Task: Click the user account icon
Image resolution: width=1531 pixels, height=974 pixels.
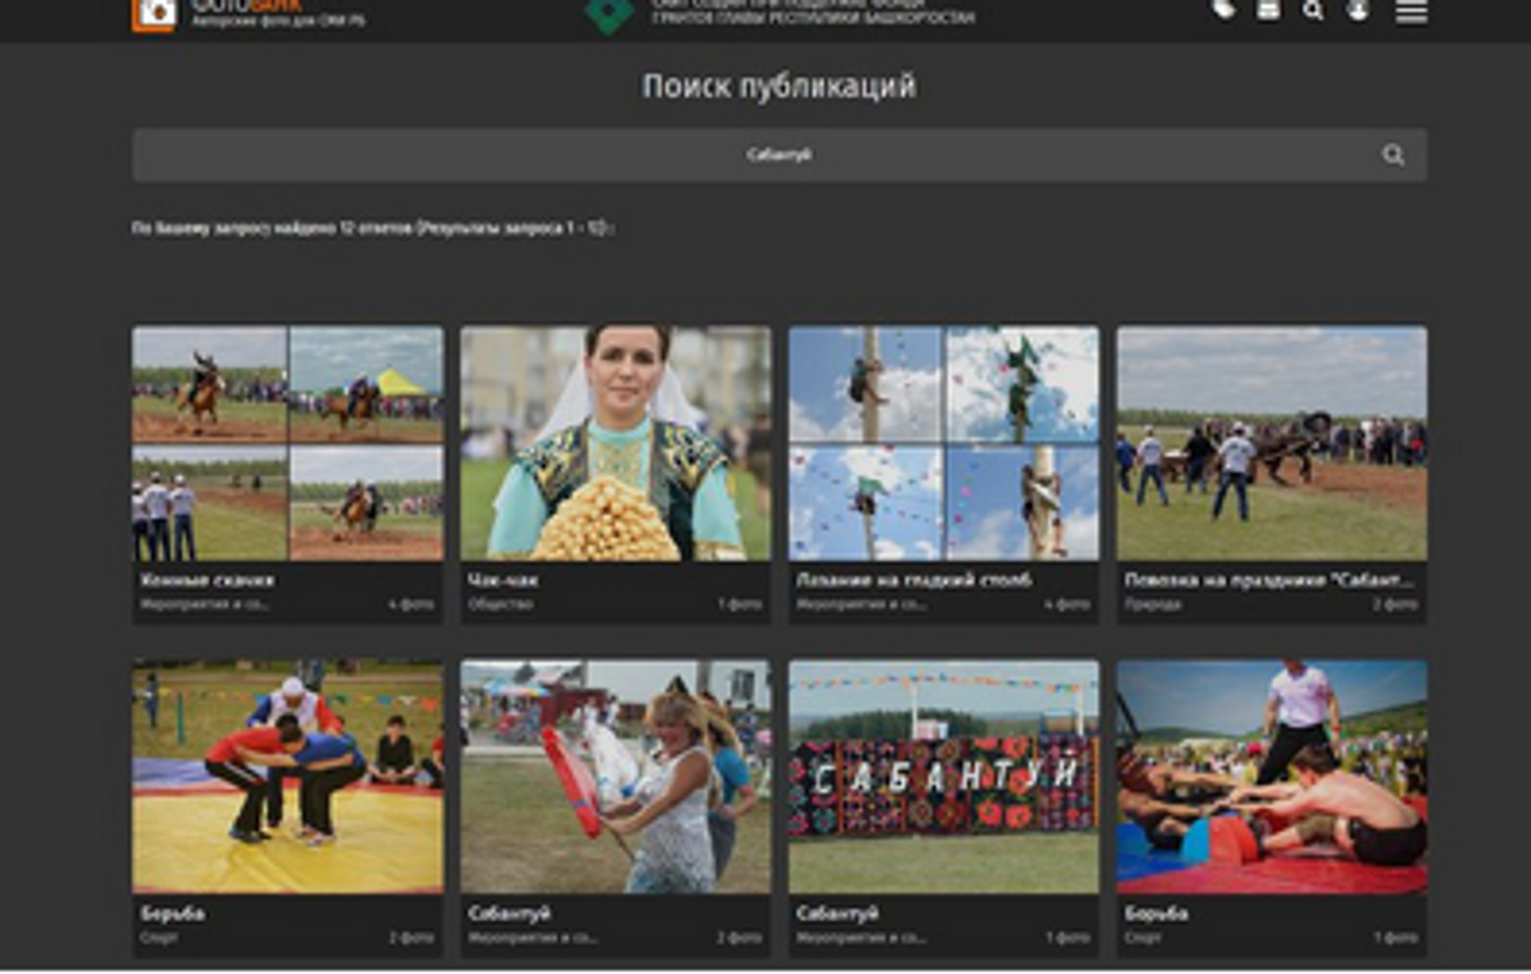Action: [1358, 11]
